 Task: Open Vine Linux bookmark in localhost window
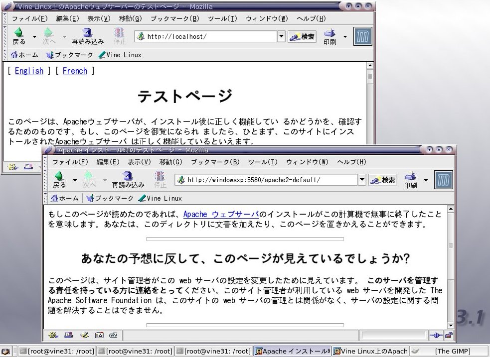tap(120, 55)
